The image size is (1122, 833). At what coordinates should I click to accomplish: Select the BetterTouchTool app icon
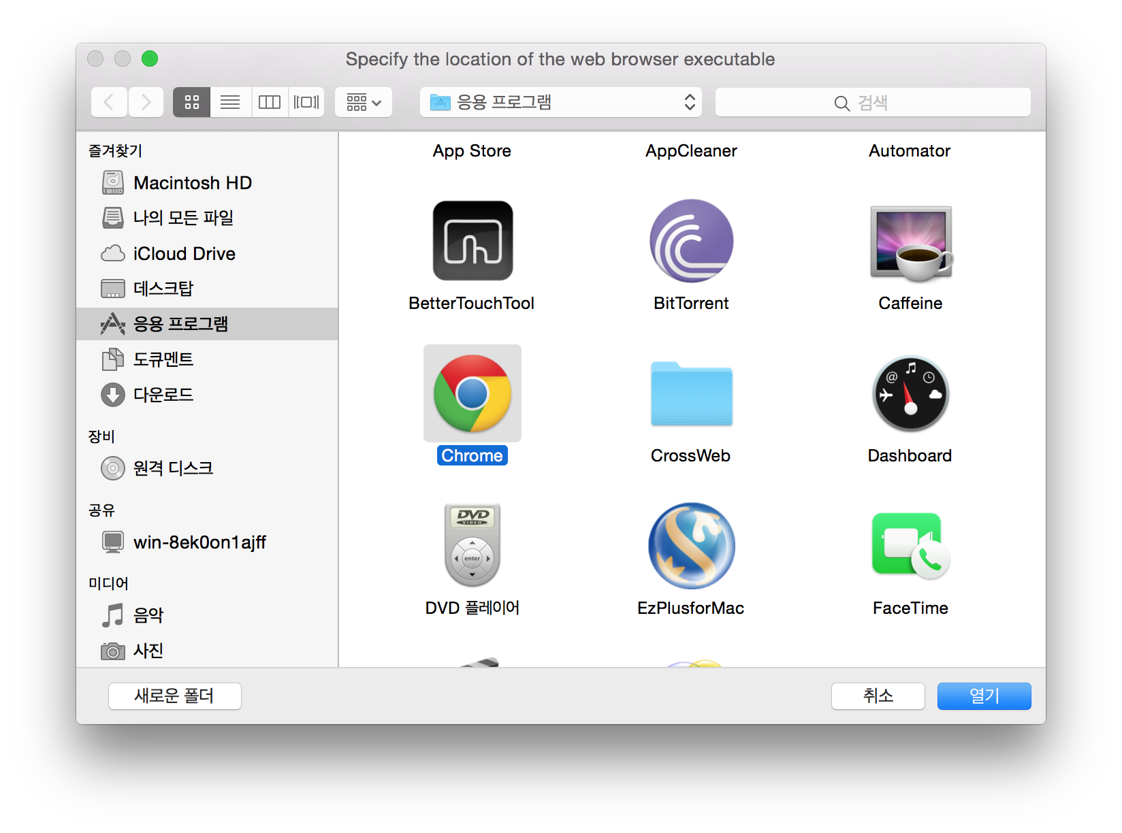coord(472,240)
